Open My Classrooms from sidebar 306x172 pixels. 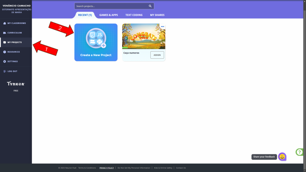(x=16, y=23)
